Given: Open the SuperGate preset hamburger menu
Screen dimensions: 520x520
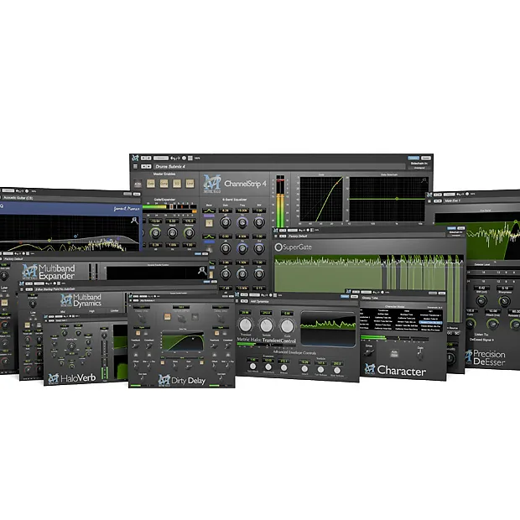Looking at the screenshot, I should [275, 236].
